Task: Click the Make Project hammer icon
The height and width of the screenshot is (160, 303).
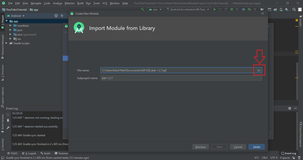Action: [143, 9]
